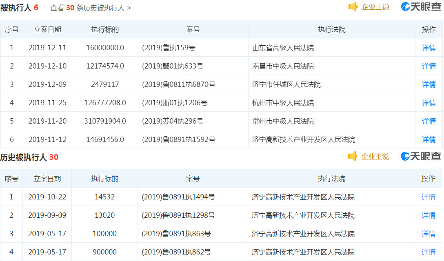Image resolution: width=444 pixels, height=261 pixels.
Task: Click court name 杭州市中级人民法院
Action: pos(283,103)
